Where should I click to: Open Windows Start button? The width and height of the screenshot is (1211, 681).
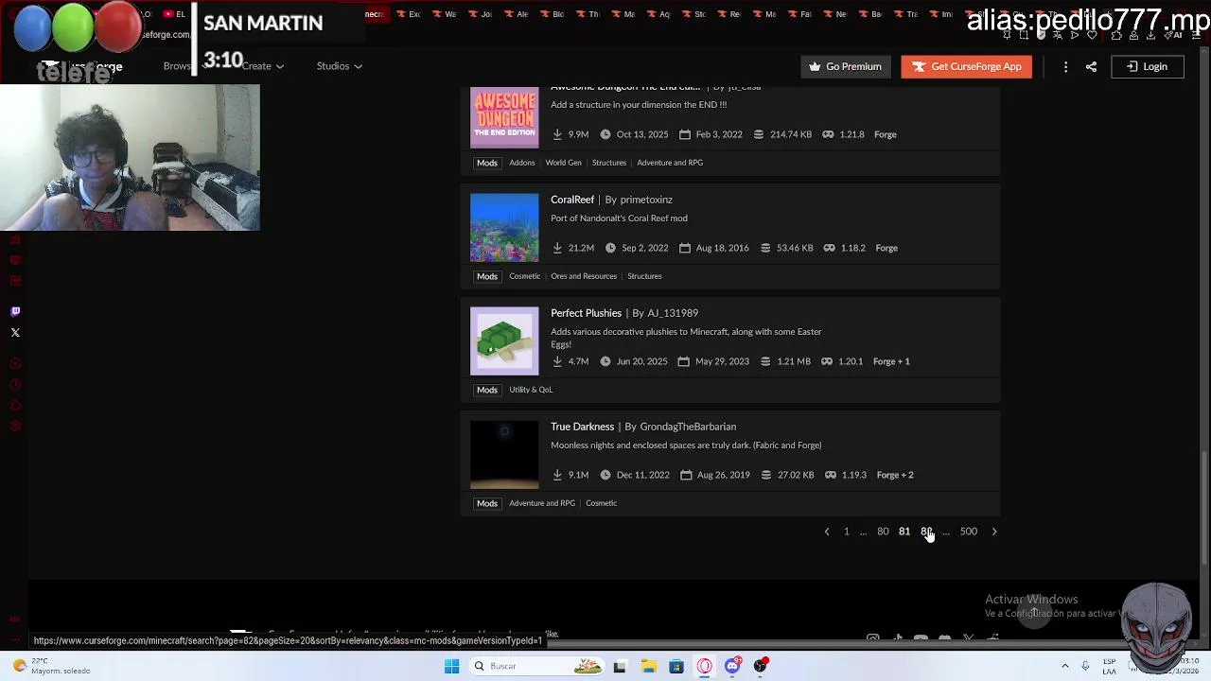[451, 666]
